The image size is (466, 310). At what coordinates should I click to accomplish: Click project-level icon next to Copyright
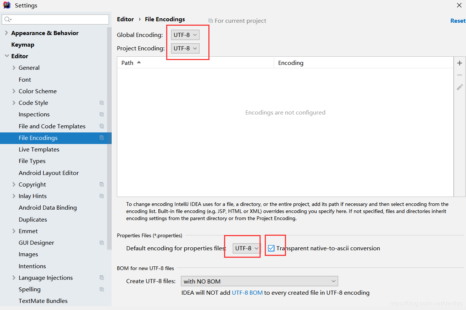point(102,184)
